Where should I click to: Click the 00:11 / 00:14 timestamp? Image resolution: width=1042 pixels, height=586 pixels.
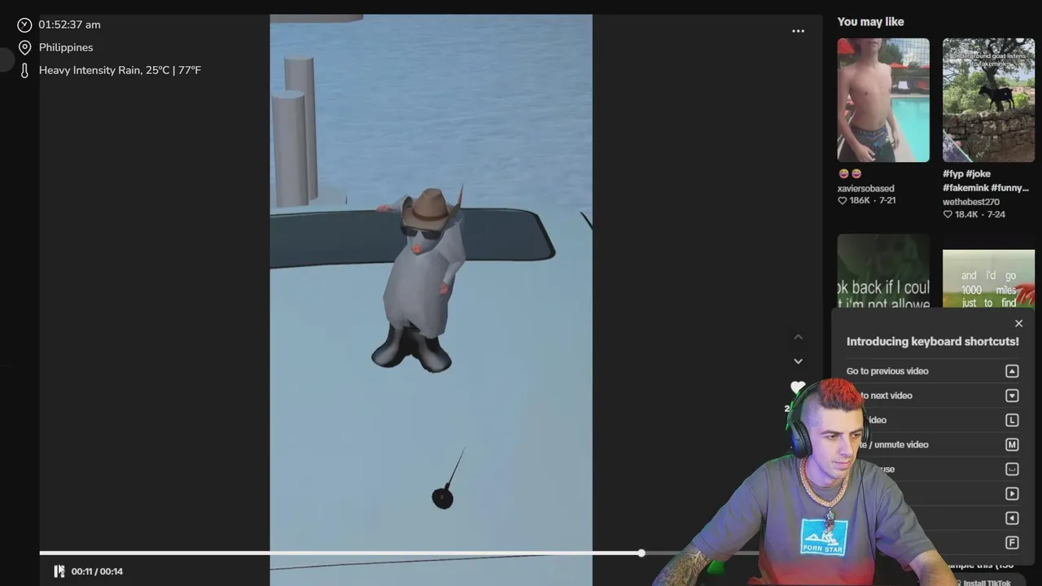(x=97, y=571)
